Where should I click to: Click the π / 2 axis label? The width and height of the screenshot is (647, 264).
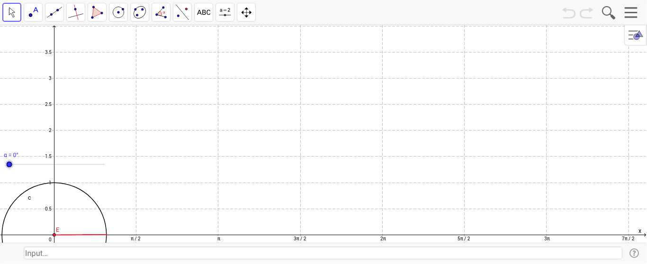coord(135,239)
